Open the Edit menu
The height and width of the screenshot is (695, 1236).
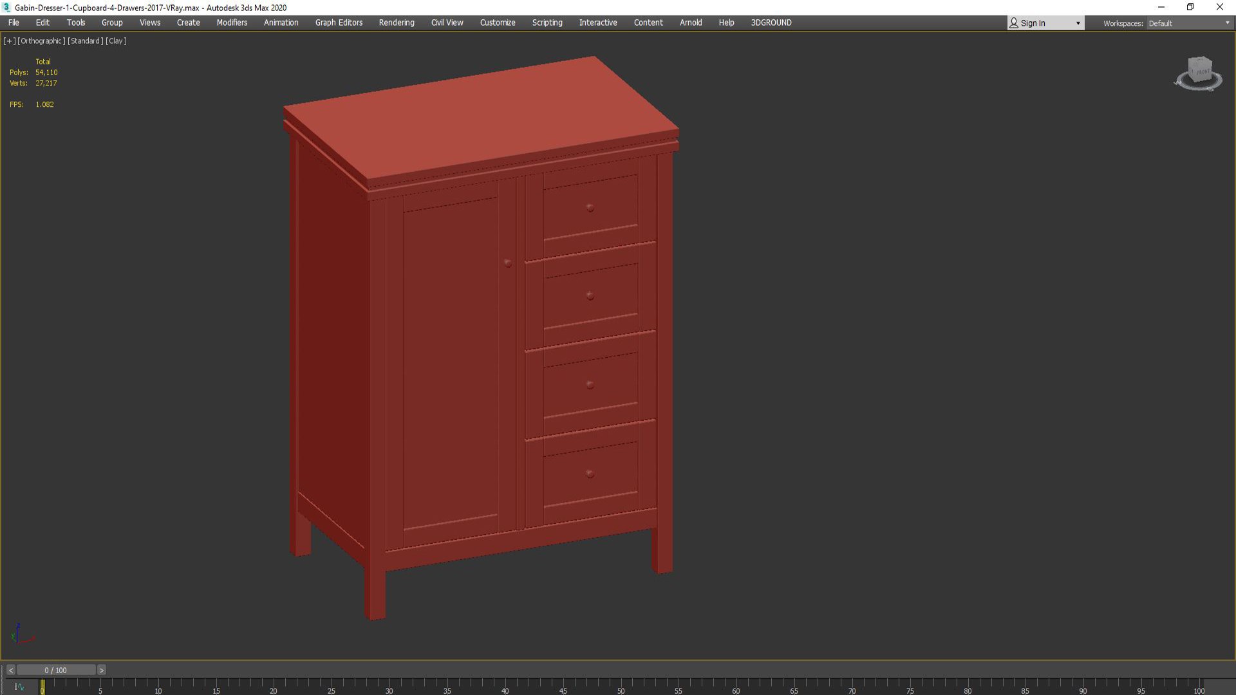point(42,23)
